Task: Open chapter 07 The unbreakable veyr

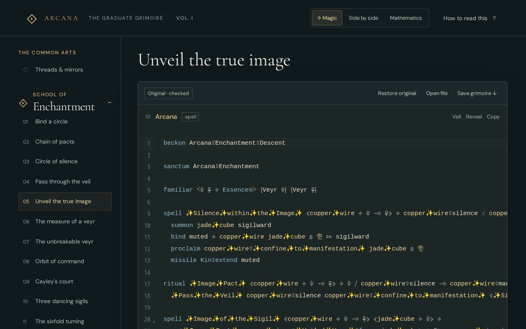Action: 65,241
